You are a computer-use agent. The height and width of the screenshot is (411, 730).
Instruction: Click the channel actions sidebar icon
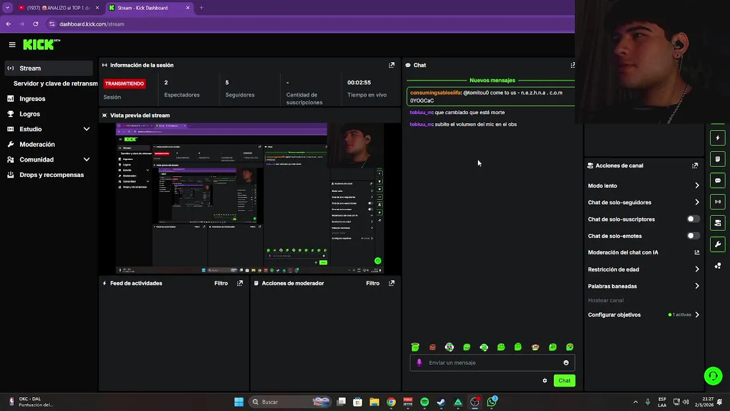pyautogui.click(x=717, y=223)
